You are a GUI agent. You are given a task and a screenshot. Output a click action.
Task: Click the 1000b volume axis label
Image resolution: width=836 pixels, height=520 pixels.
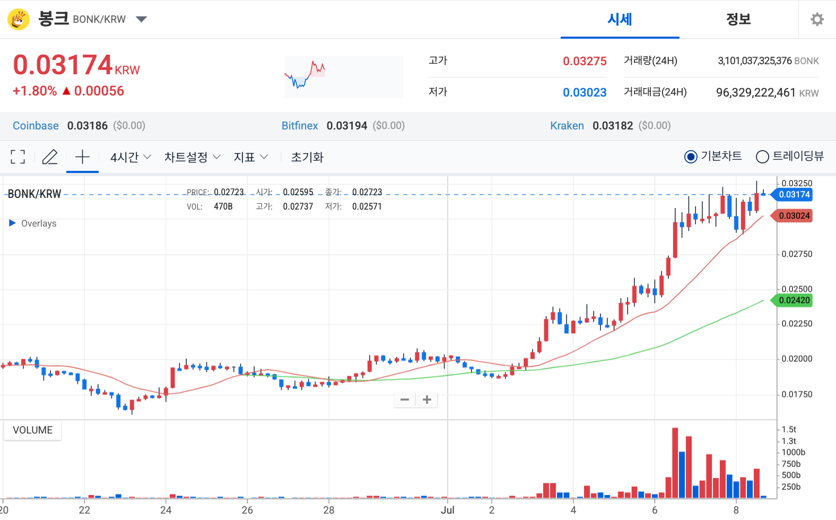794,453
